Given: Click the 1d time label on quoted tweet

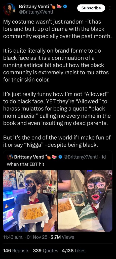Looking at the screenshot, I should [104, 157].
